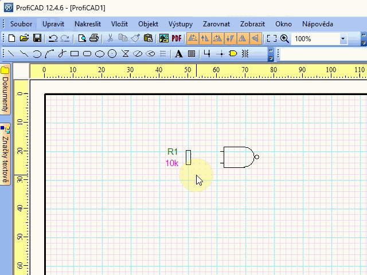
Task: Select the Rectangle drawing tool
Action: click(x=75, y=54)
